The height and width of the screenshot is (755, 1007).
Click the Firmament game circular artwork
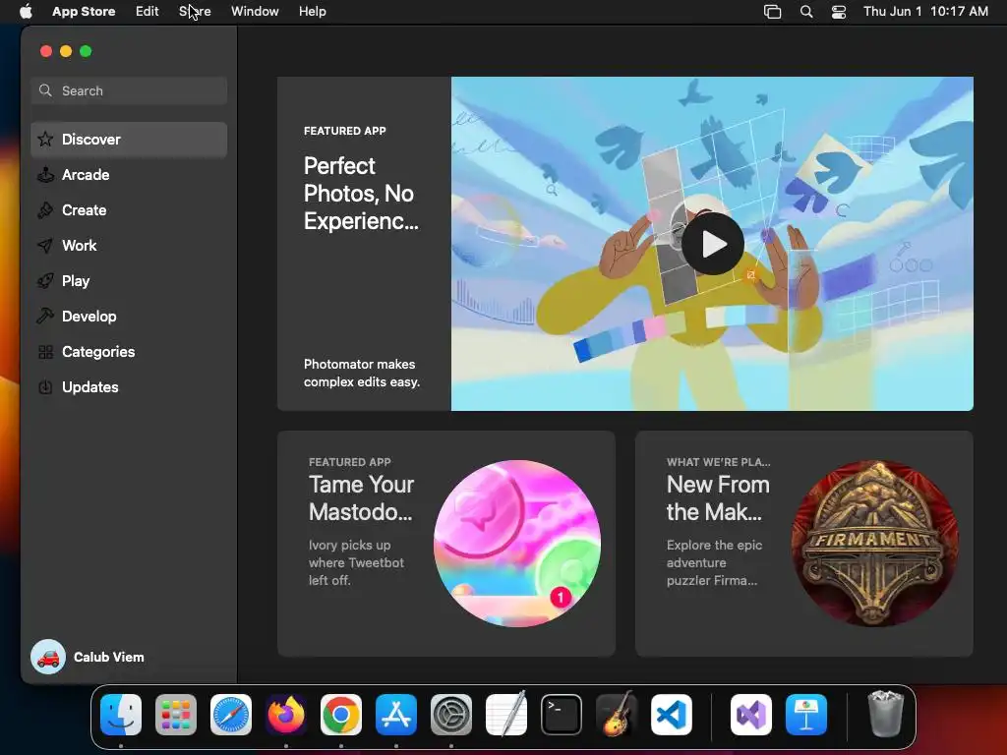874,543
